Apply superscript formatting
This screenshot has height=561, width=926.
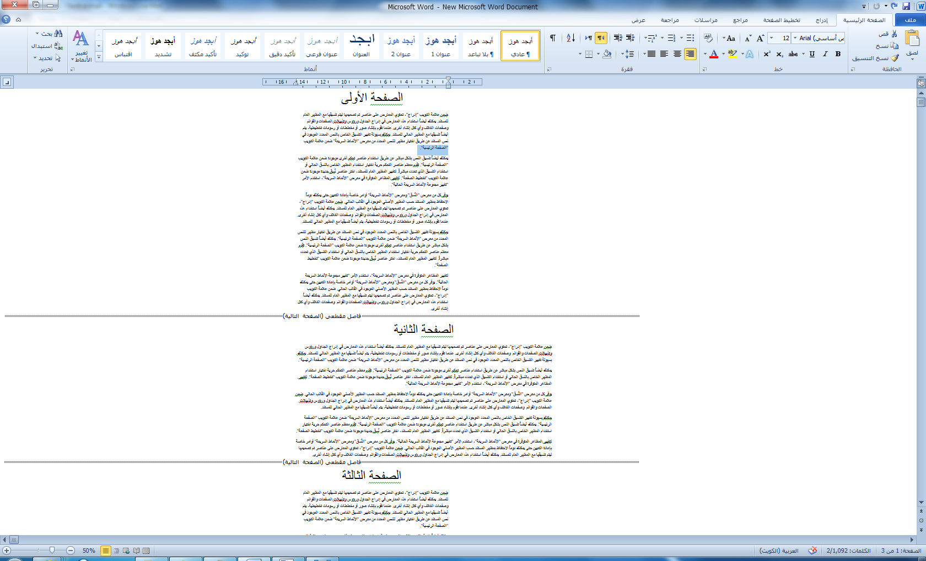(x=767, y=54)
